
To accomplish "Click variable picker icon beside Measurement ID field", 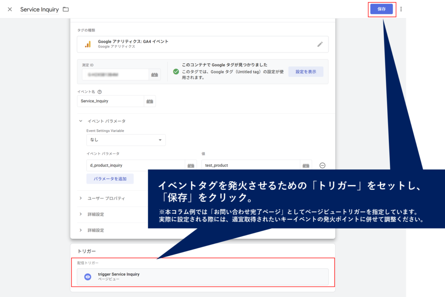I will pos(155,75).
